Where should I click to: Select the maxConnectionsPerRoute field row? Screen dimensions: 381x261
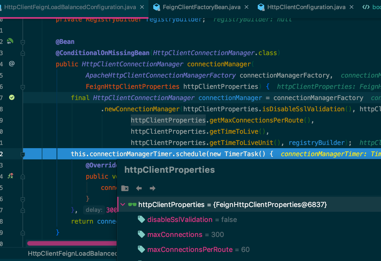(249, 250)
